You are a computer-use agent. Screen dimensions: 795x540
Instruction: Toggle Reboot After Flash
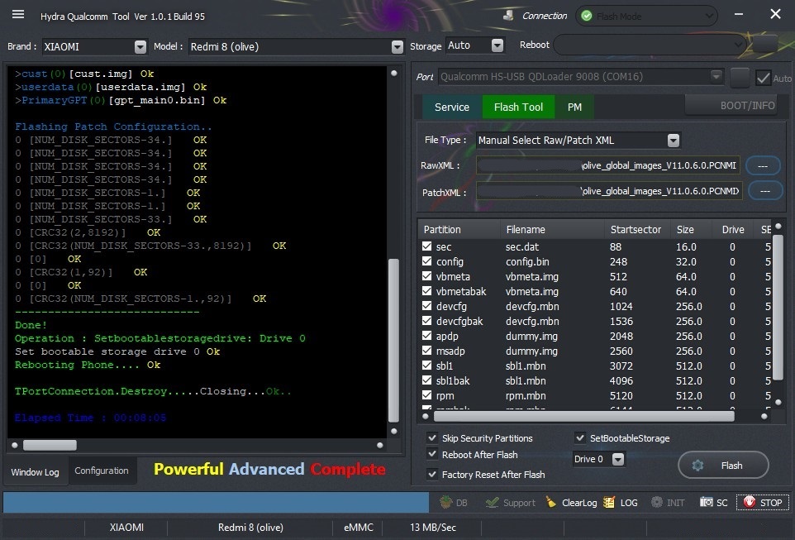coord(432,454)
